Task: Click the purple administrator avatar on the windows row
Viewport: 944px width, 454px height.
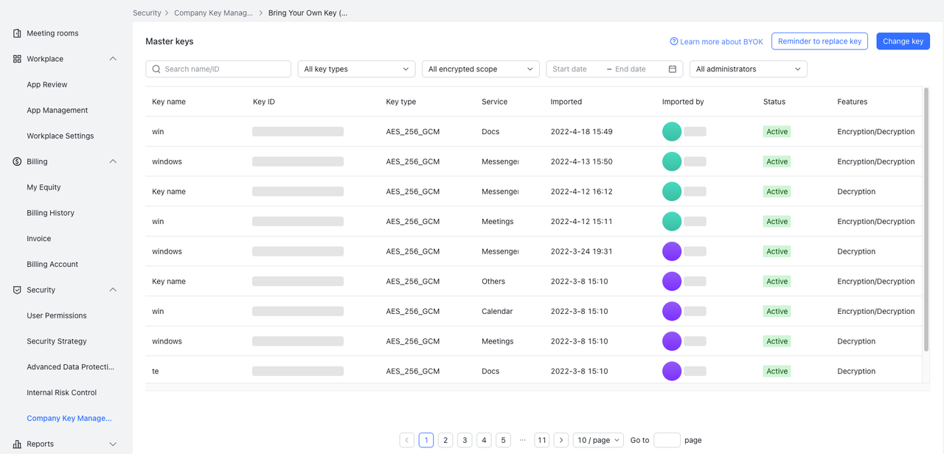Action: (672, 251)
